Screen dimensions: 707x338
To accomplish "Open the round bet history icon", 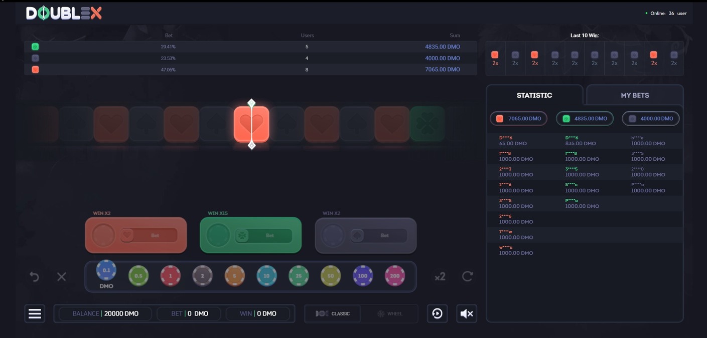I will (437, 313).
